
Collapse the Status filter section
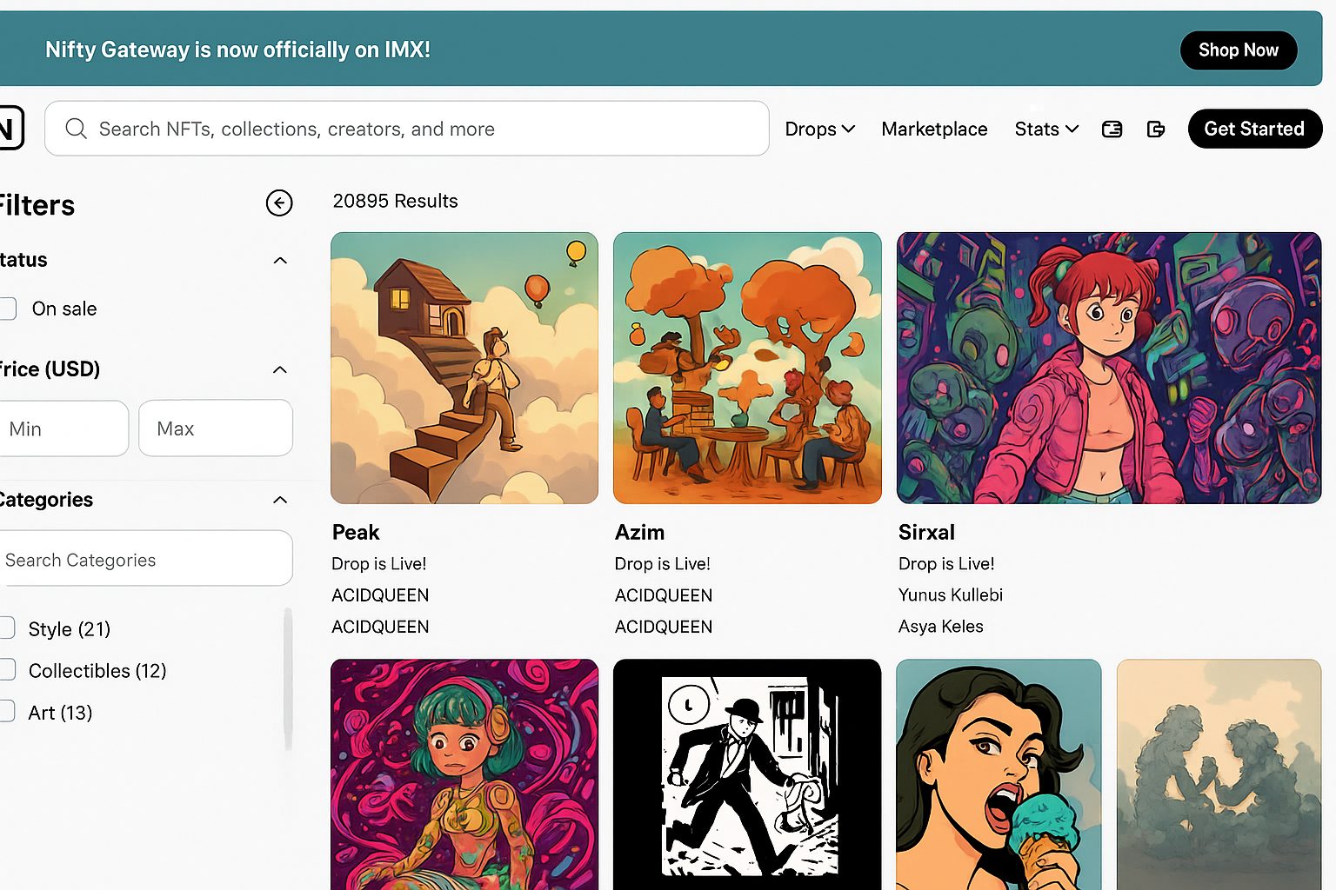click(x=280, y=261)
